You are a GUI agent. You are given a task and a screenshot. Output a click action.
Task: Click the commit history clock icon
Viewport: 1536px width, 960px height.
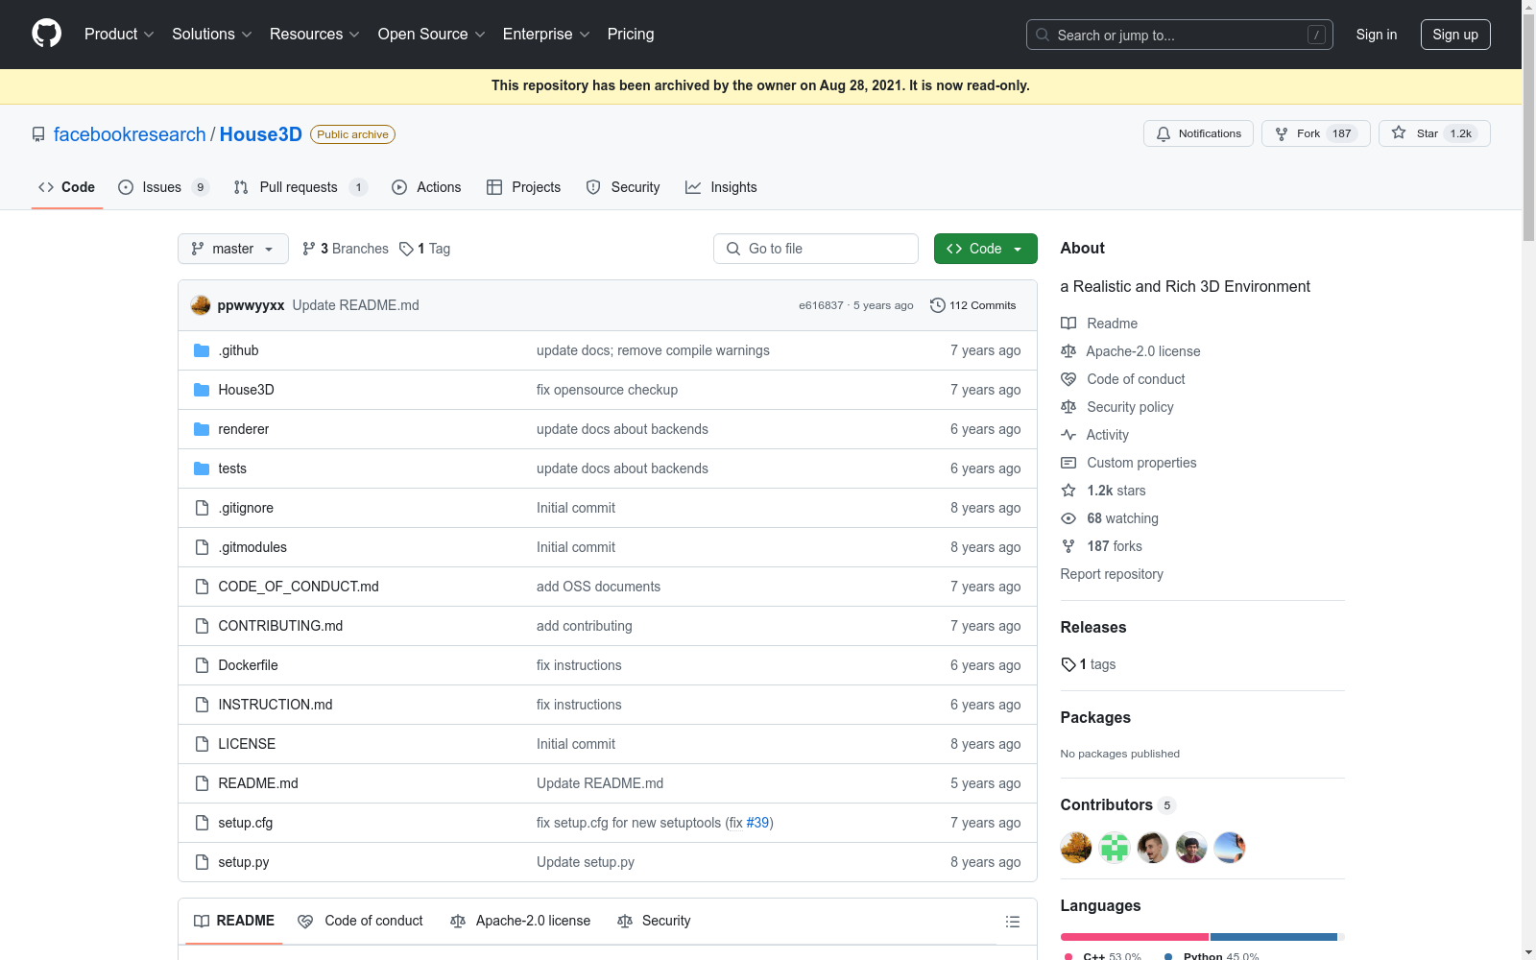coord(938,305)
